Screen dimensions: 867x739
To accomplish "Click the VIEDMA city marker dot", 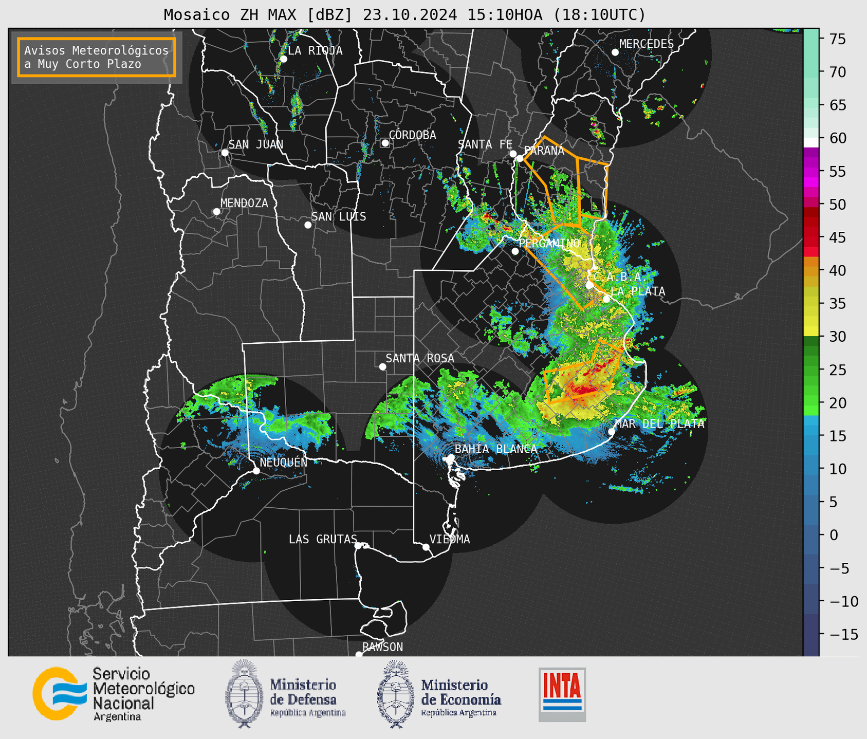I will pos(426,547).
